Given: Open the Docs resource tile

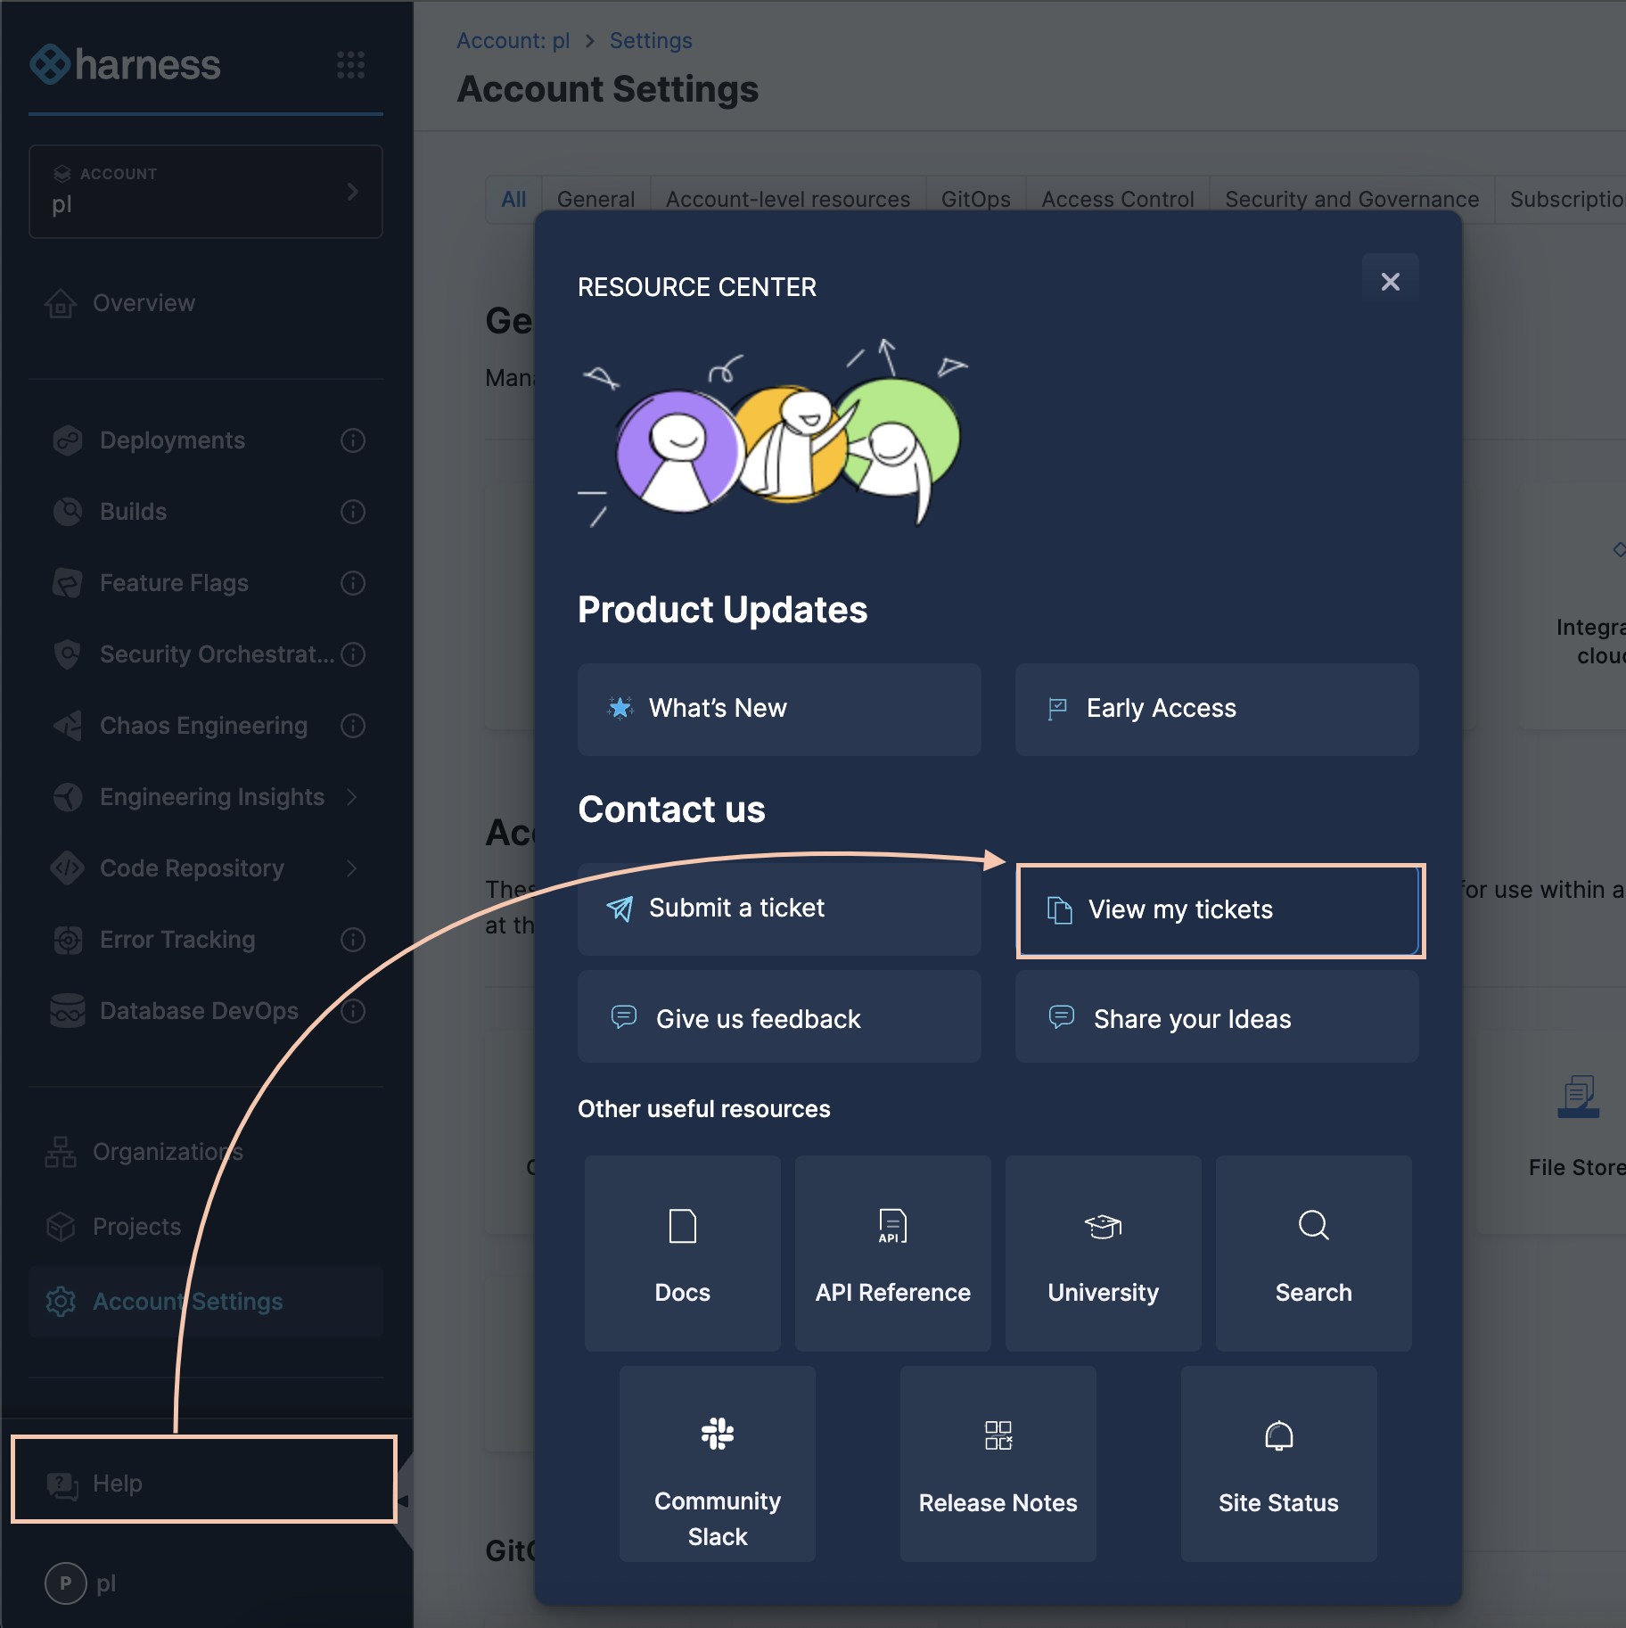Looking at the screenshot, I should (682, 1253).
